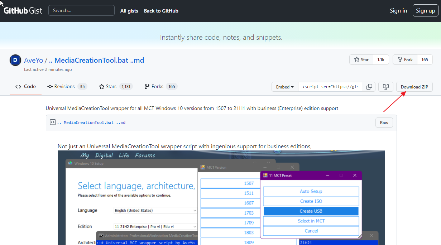Viewport: 441px width, 245px height.
Task: Switch to the Code tab
Action: tap(25, 86)
